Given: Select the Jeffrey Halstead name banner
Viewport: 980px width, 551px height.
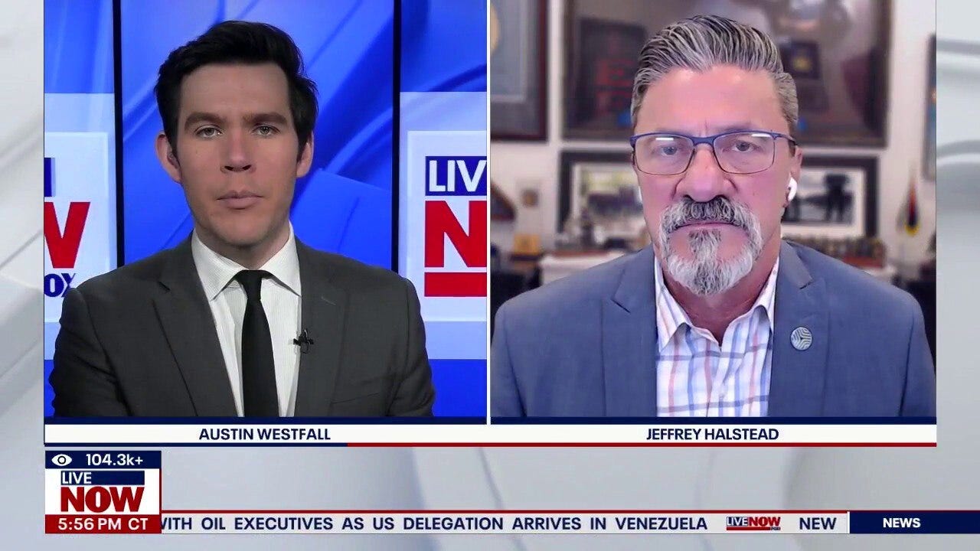Looking at the screenshot, I should (x=712, y=434).
